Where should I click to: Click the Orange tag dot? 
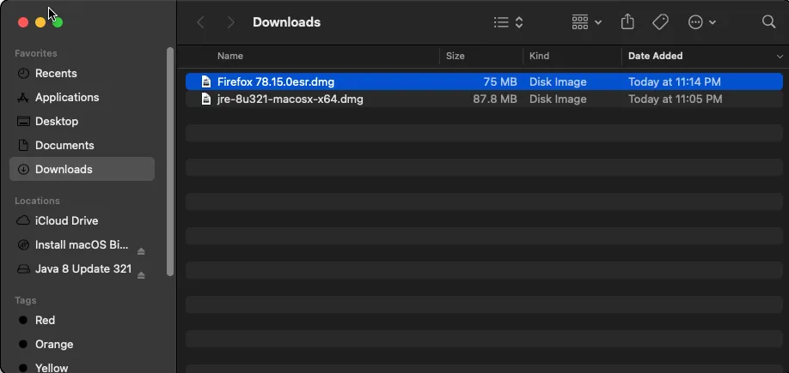pyautogui.click(x=22, y=345)
